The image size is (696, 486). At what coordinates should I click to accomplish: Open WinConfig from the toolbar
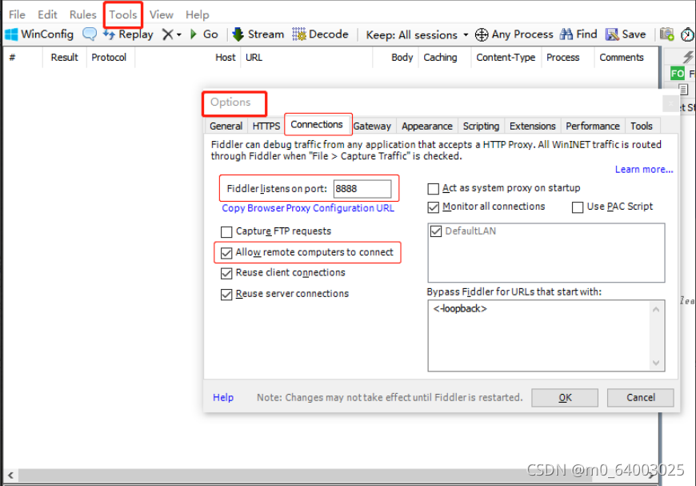[x=39, y=34]
